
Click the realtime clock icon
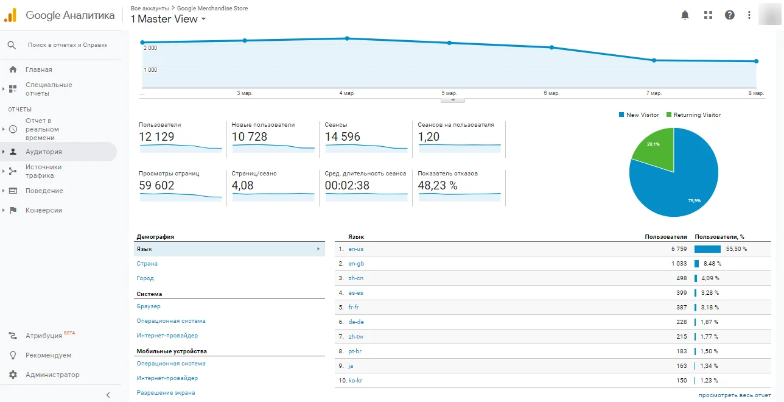[x=13, y=129]
